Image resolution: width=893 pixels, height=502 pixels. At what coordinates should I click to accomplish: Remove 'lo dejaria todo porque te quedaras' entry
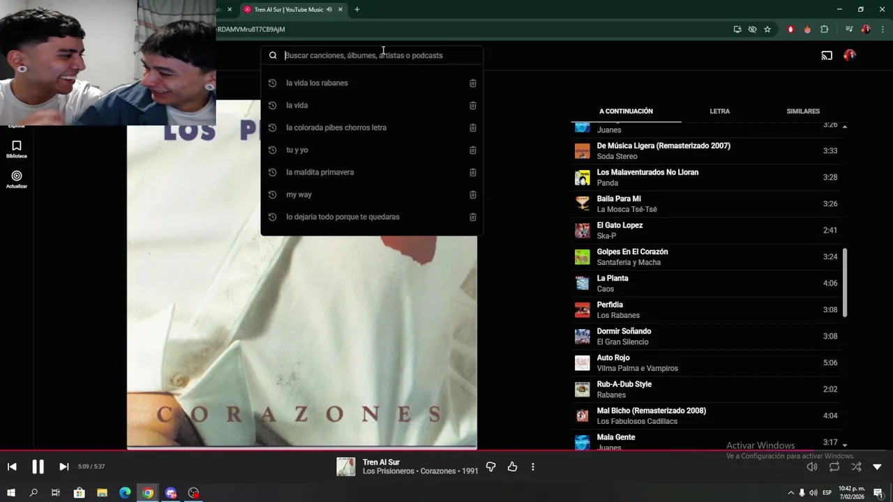[472, 217]
